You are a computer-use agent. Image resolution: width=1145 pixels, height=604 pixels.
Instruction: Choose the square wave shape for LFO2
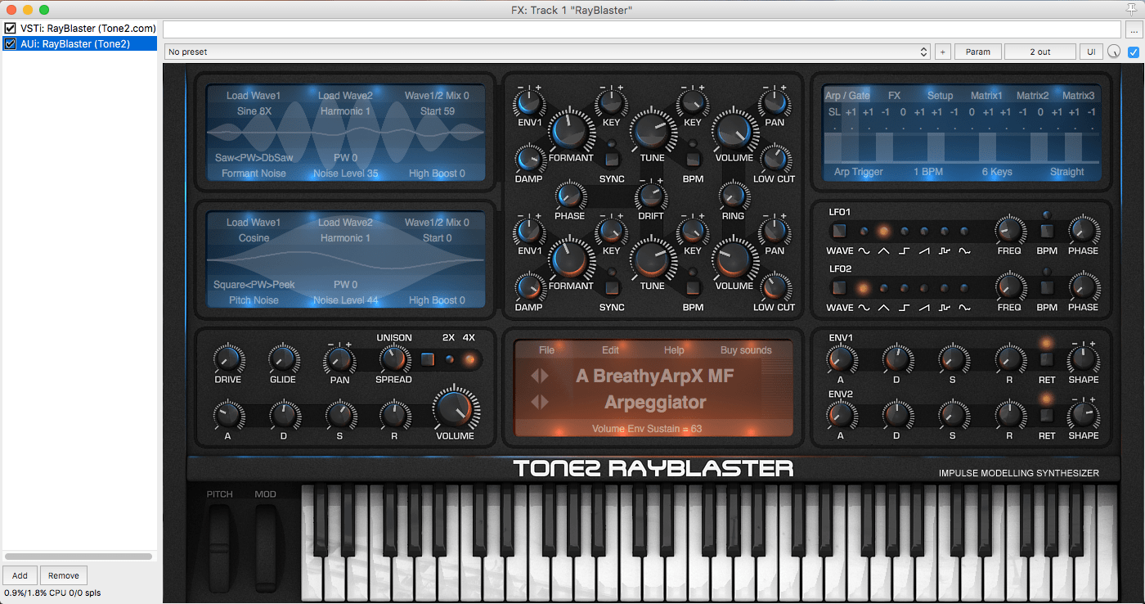(x=905, y=288)
